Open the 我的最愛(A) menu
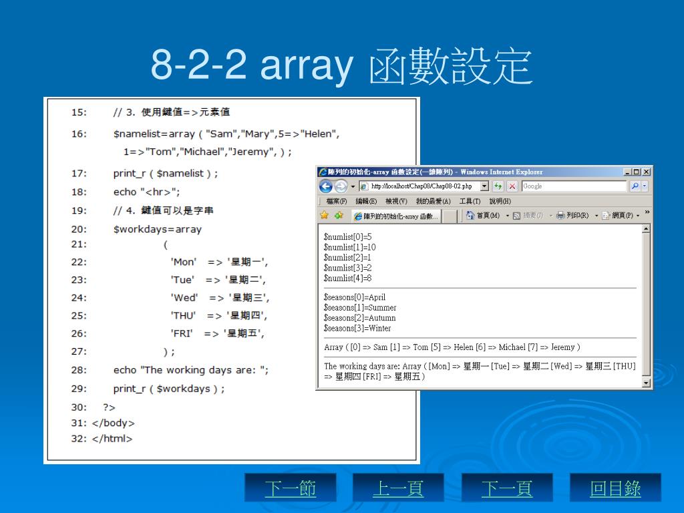This screenshot has height=513, width=684. pos(433,201)
